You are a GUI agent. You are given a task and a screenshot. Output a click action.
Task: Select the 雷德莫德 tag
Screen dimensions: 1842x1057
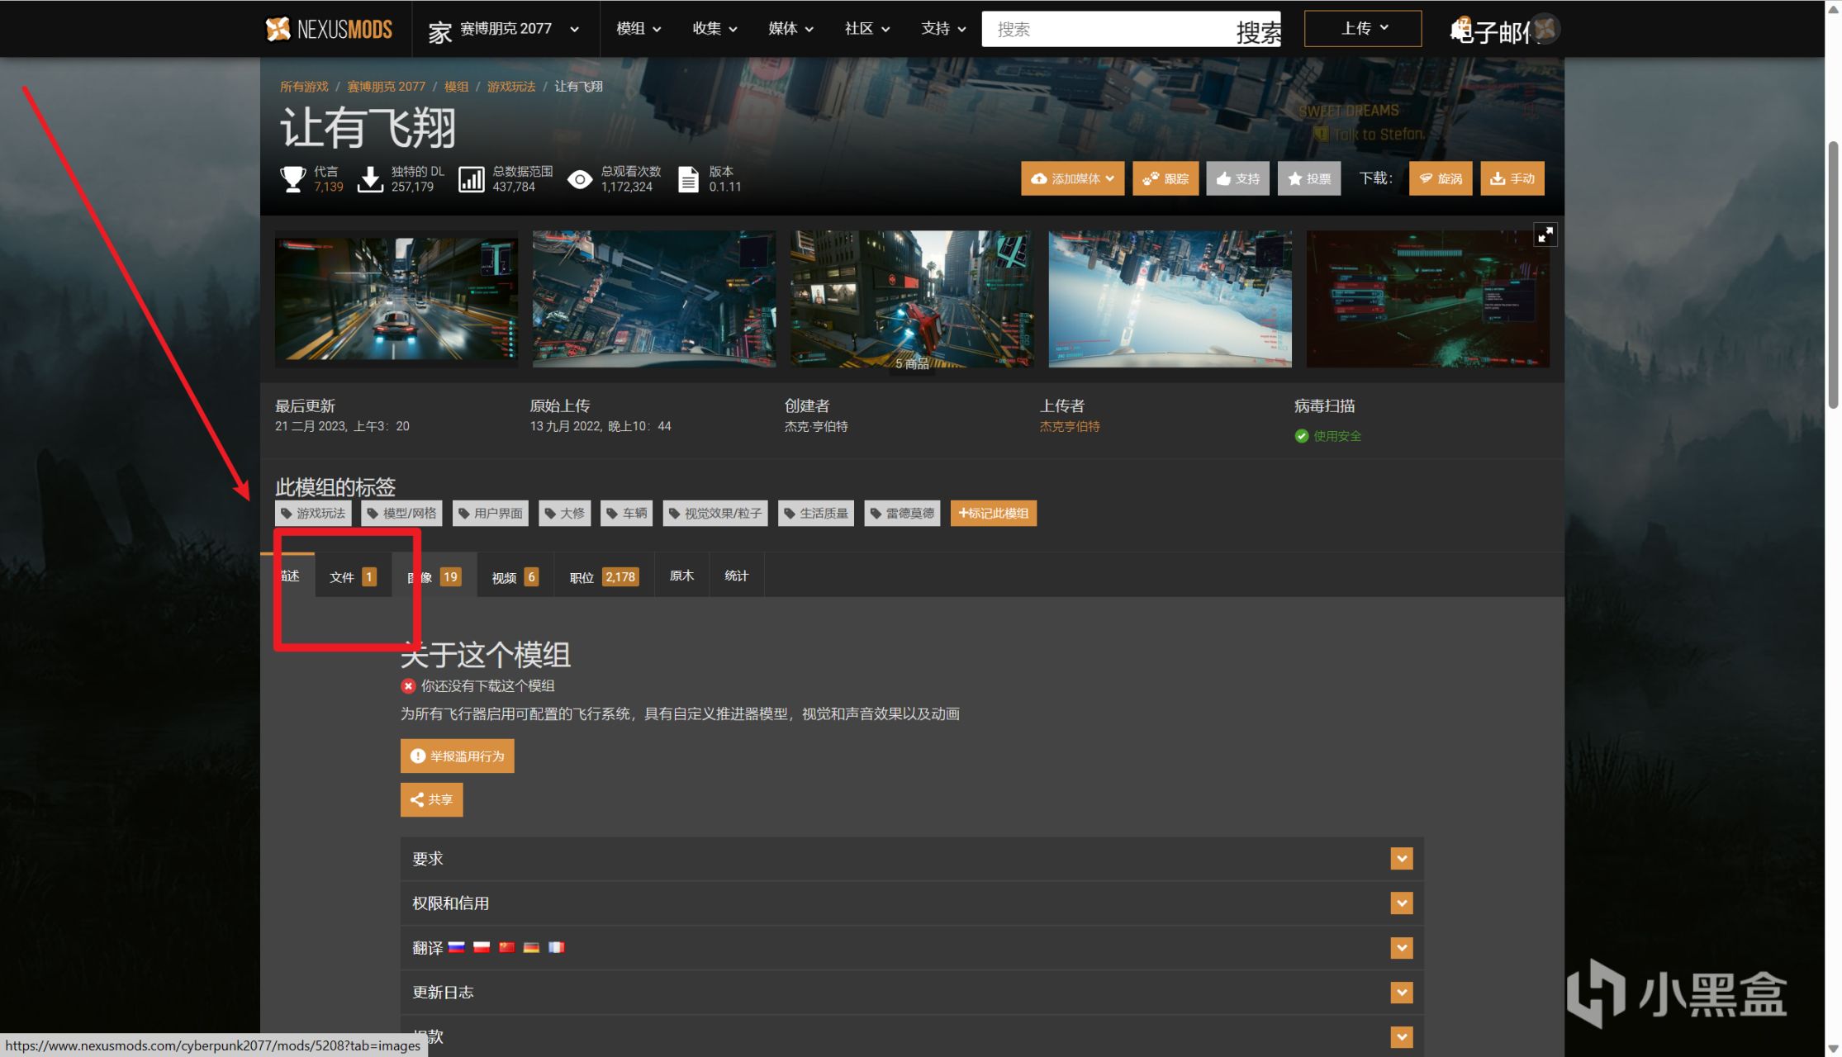[x=902, y=514]
